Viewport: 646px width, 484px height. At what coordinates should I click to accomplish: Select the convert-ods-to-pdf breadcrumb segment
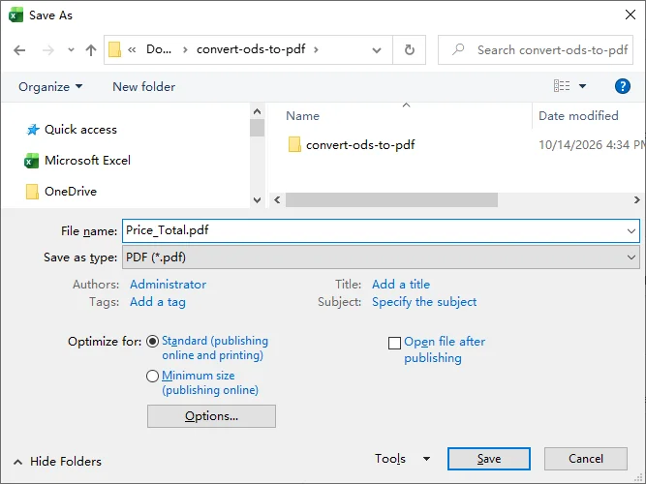point(251,49)
